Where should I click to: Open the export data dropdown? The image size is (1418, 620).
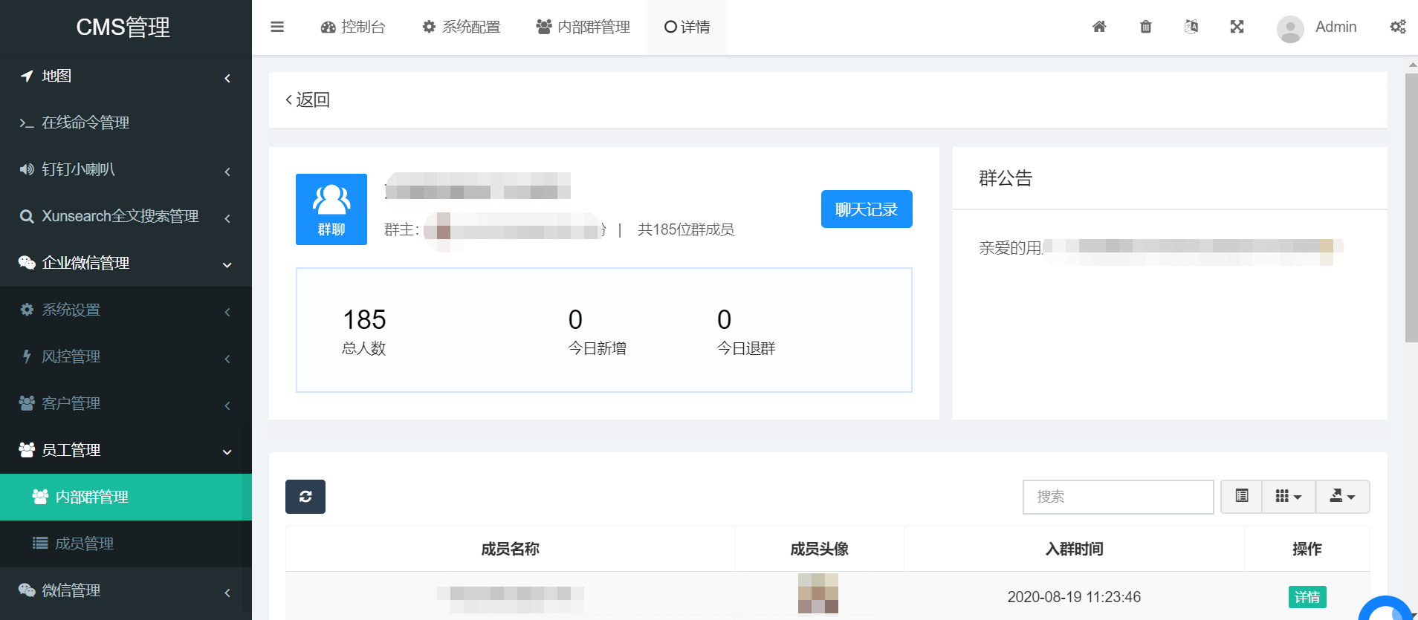point(1342,497)
